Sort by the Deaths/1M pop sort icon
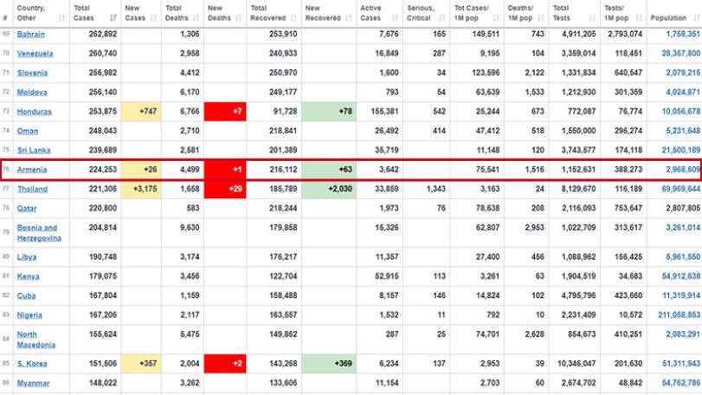Image resolution: width=702 pixels, height=395 pixels. 540,18
